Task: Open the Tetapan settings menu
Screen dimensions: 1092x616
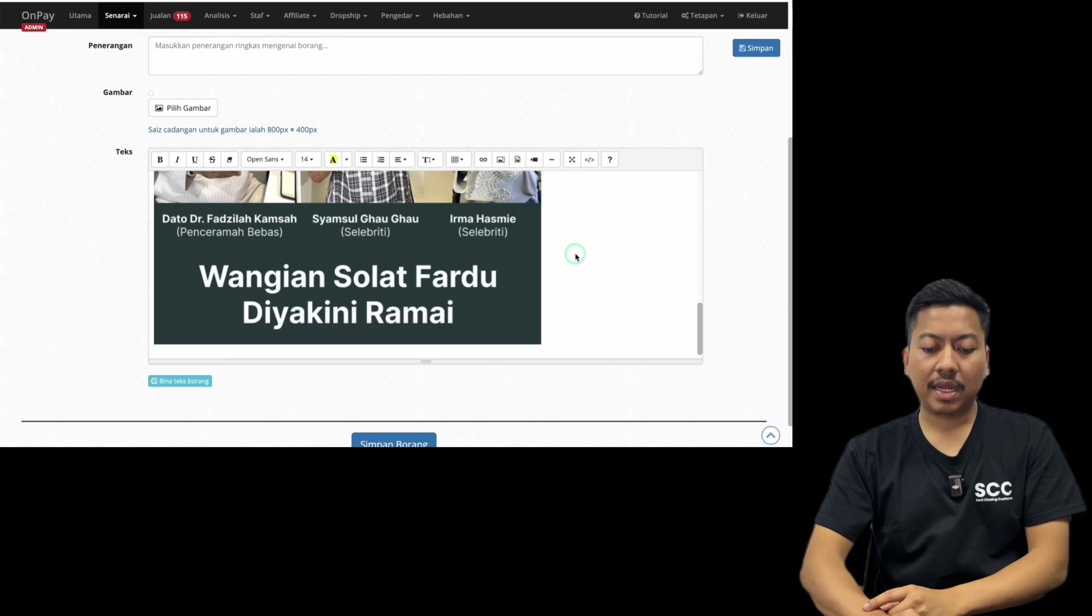Action: pyautogui.click(x=702, y=15)
